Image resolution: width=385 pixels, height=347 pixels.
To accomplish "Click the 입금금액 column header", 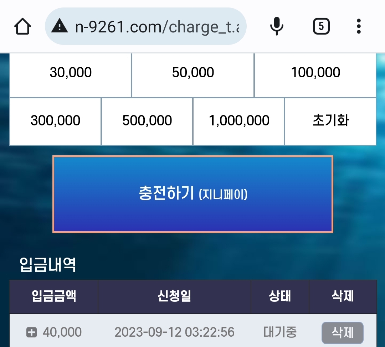I will point(54,296).
